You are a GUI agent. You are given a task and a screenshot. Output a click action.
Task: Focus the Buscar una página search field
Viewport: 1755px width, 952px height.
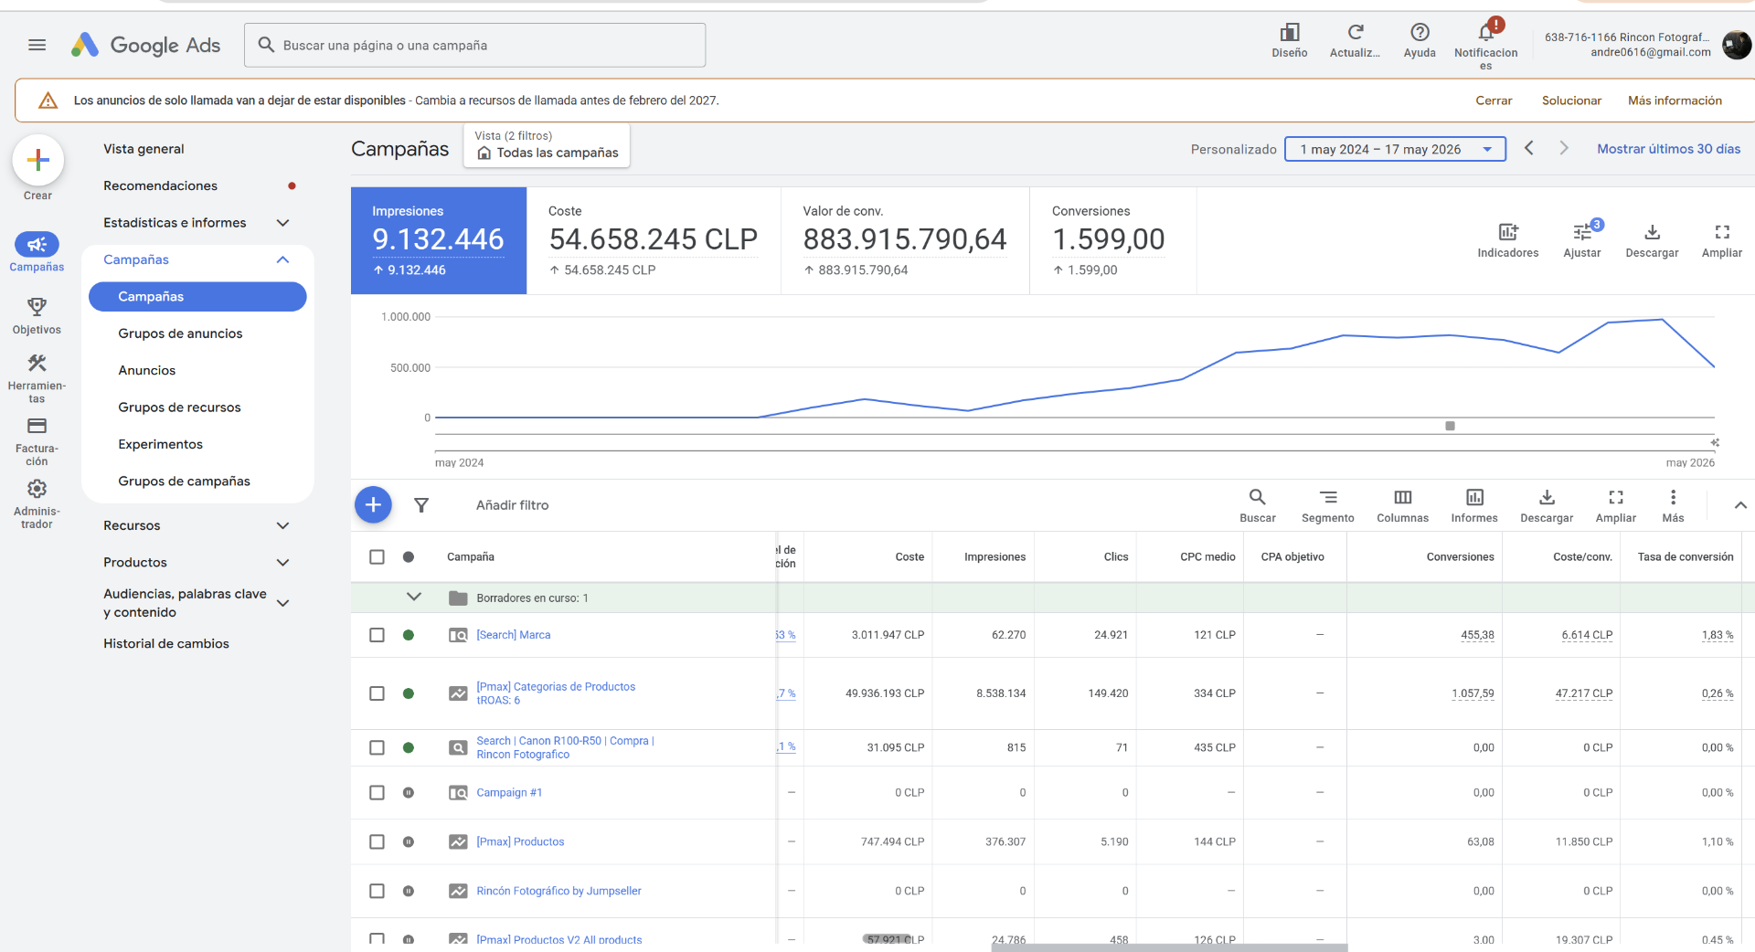[474, 45]
